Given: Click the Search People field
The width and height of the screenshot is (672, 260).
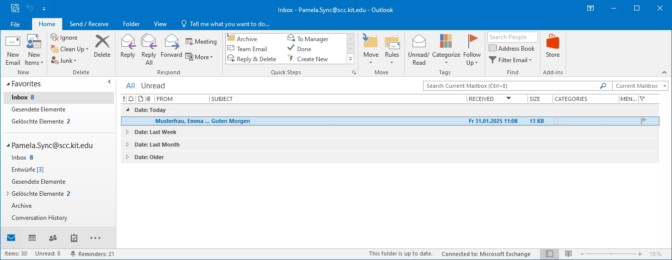Looking at the screenshot, I should 512,37.
